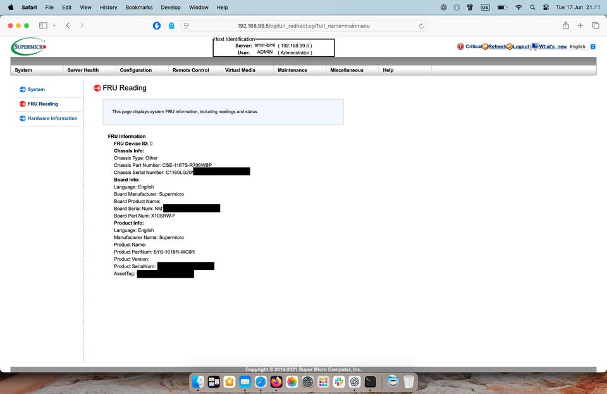Screen dimensions: 607x394
Task: Click the menu bar date and time
Action: 578,8
